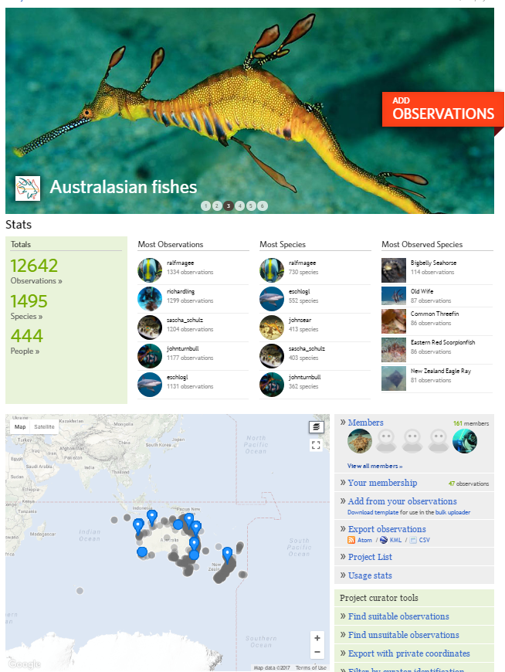The width and height of the screenshot is (505, 672).
Task: Follow the View all members link
Action: coord(375,466)
